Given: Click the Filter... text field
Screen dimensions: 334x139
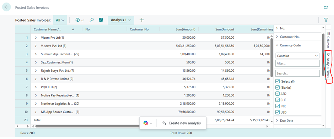Looking at the screenshot, I should pos(297,63).
